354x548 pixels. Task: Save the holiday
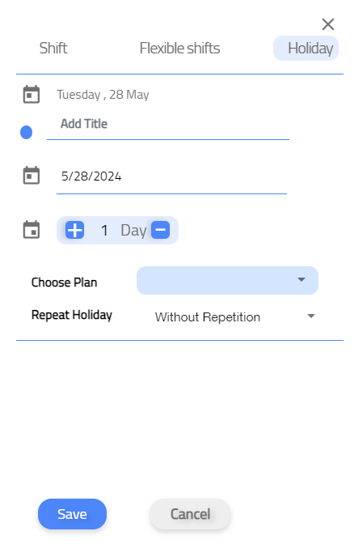pos(72,514)
